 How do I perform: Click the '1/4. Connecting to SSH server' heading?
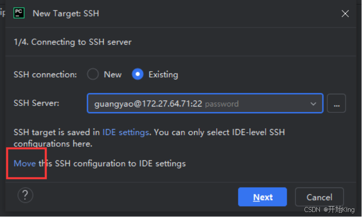(72, 42)
